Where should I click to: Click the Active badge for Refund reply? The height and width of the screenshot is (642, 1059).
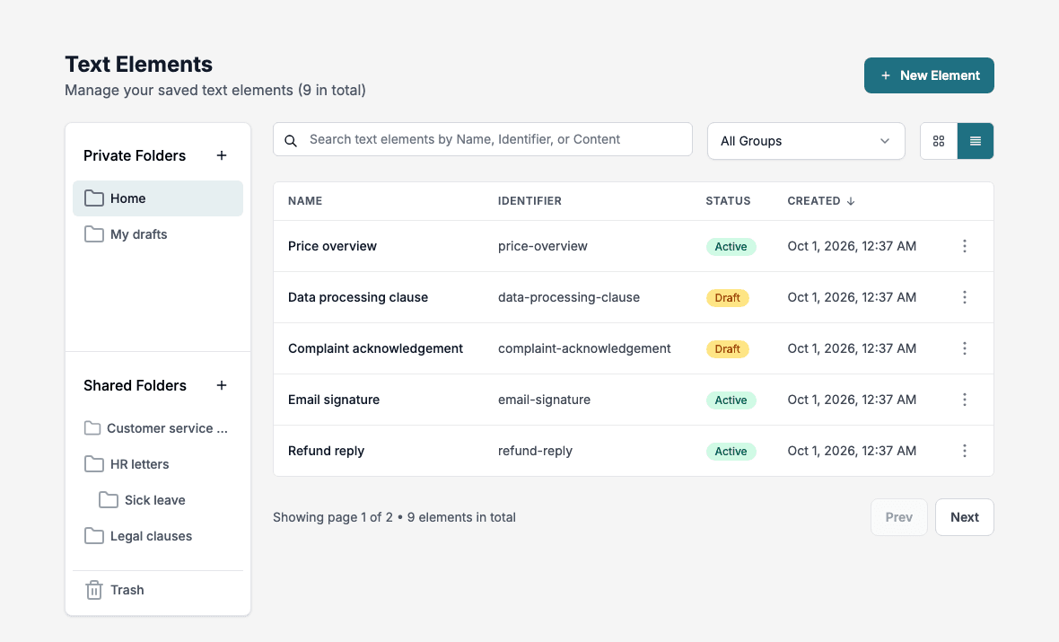(731, 452)
